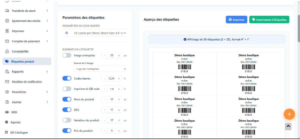Expand the Dépenses submenu chevron

click(x=47, y=31)
